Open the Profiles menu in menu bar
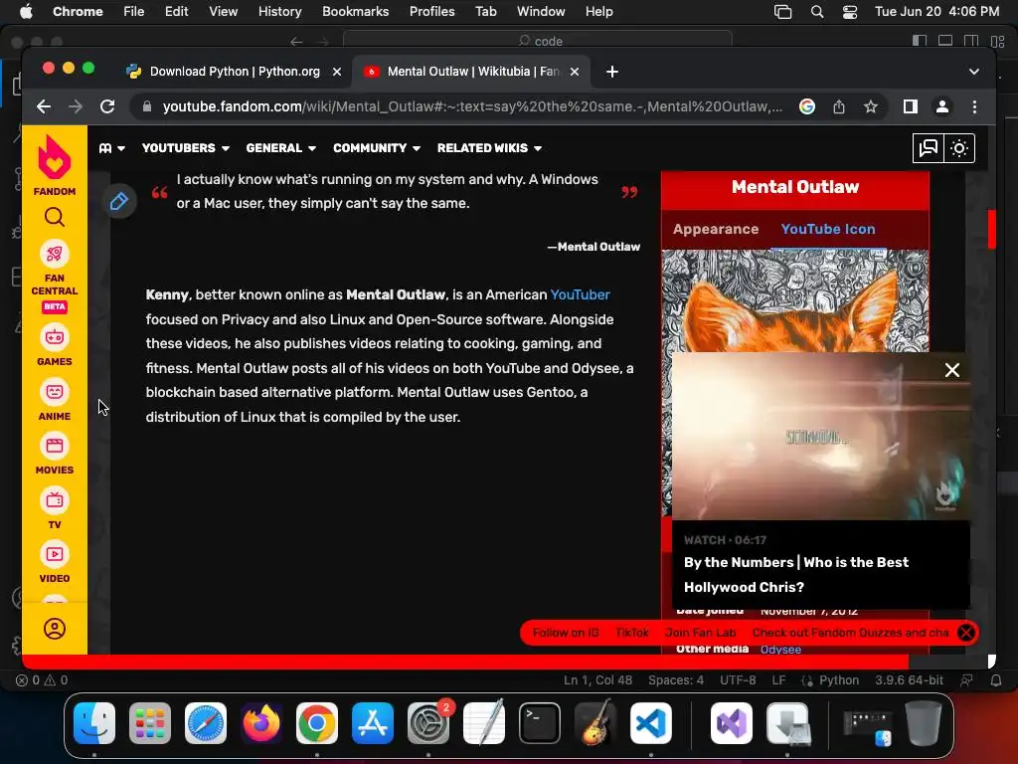The height and width of the screenshot is (764, 1018). coord(431,11)
